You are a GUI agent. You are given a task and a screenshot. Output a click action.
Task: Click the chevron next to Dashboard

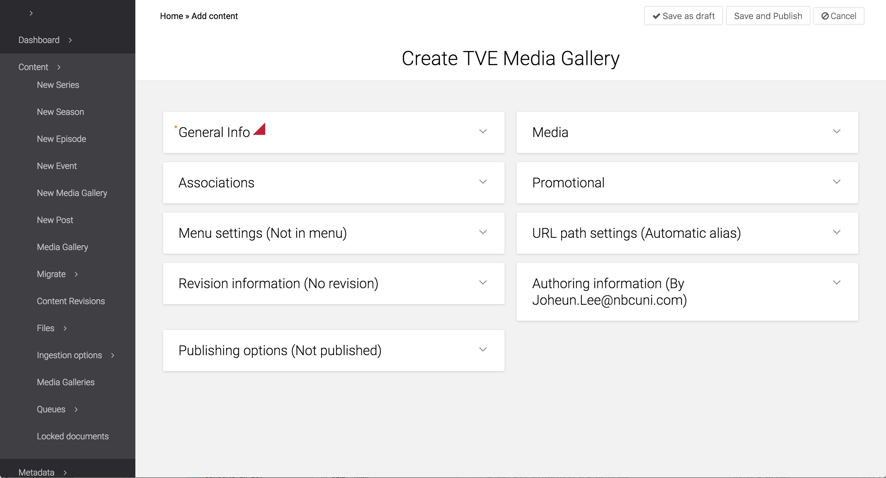tap(70, 40)
